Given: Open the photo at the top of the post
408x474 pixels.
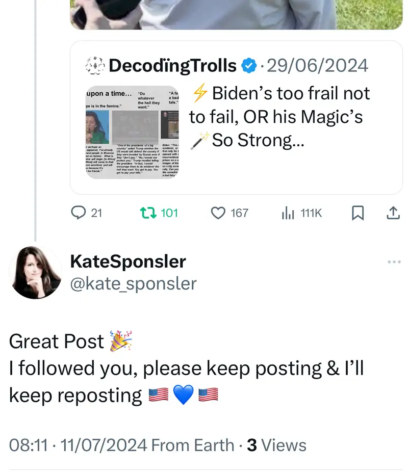Looking at the screenshot, I should click(236, 14).
